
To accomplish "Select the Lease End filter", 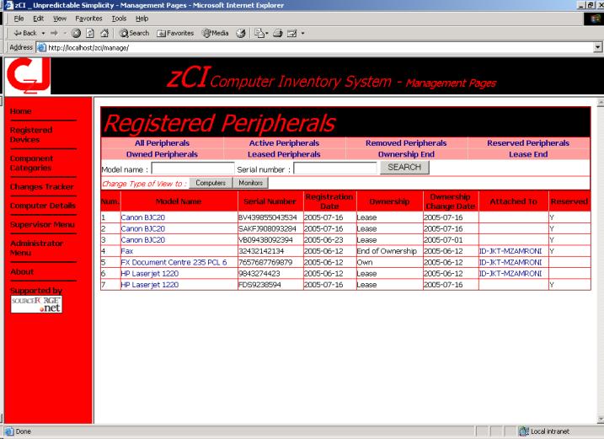I will 528,154.
